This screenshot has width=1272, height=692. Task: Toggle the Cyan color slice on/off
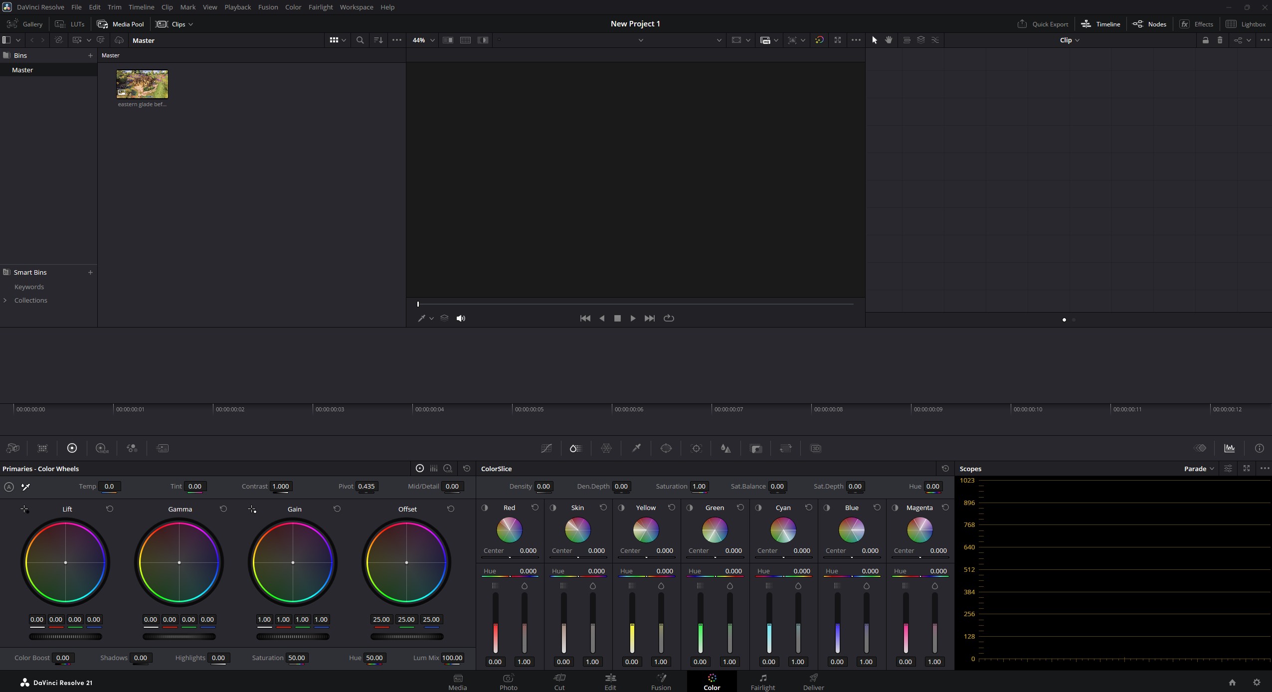pyautogui.click(x=758, y=508)
